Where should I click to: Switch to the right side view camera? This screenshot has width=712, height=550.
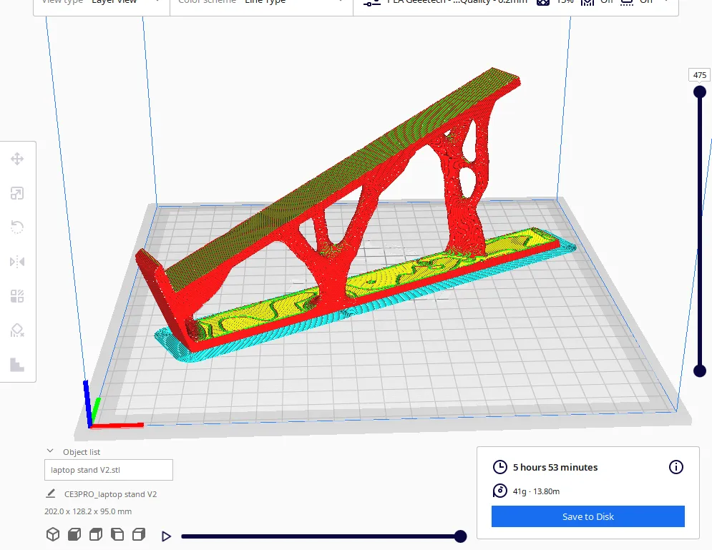point(140,535)
